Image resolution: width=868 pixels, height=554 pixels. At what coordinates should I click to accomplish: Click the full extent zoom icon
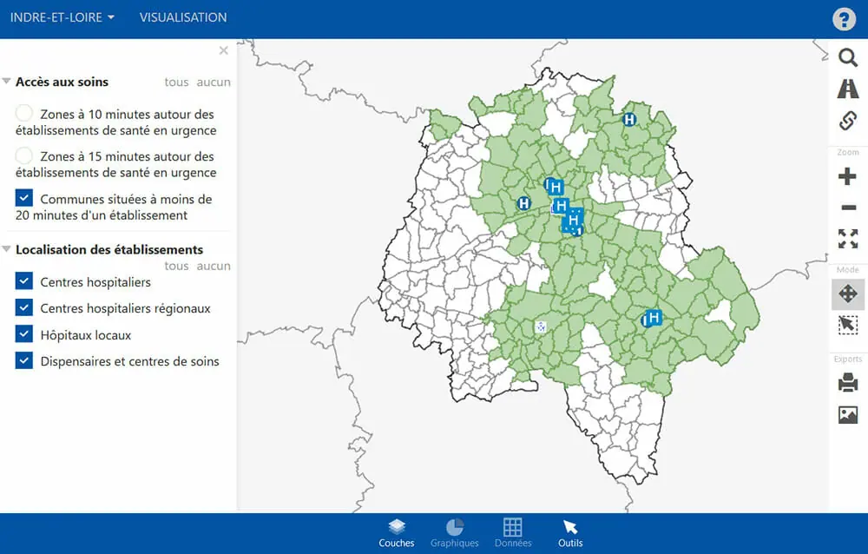click(x=847, y=239)
